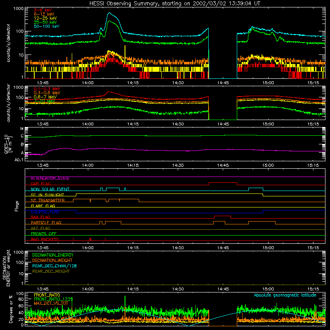Click the ECLIPSE_FLAG label
The height and width of the screenshot is (330, 330).
[45, 212]
